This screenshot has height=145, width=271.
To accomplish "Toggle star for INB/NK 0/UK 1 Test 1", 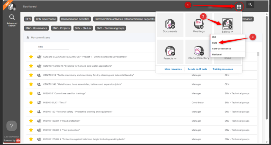I will click(31, 103).
